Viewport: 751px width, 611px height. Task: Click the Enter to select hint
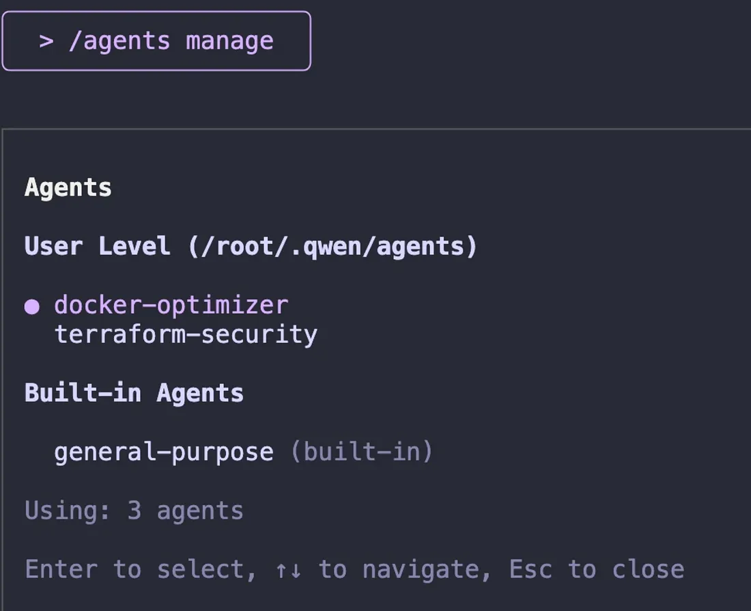pyautogui.click(x=137, y=569)
